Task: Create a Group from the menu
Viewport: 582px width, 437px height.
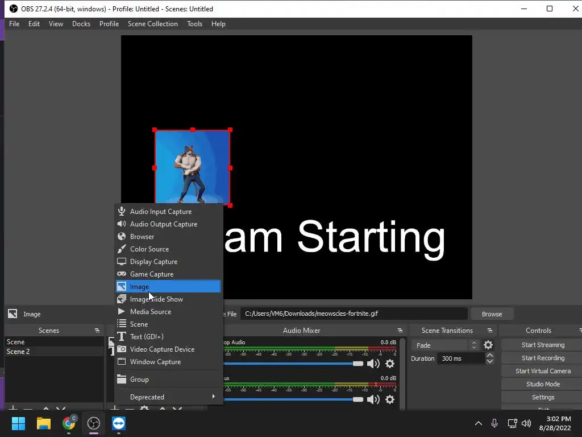Action: point(168,380)
